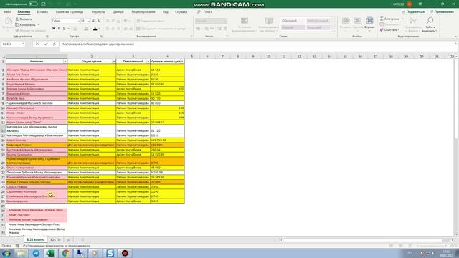Click the Decrease font size icon

(x=99, y=21)
